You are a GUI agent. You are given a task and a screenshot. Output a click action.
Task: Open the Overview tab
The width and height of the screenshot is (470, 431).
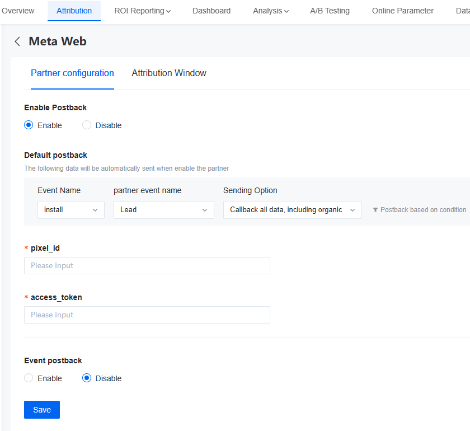click(x=18, y=11)
